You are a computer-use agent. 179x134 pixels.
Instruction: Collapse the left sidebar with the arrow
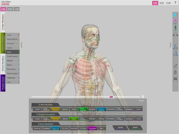[x=21, y=45]
